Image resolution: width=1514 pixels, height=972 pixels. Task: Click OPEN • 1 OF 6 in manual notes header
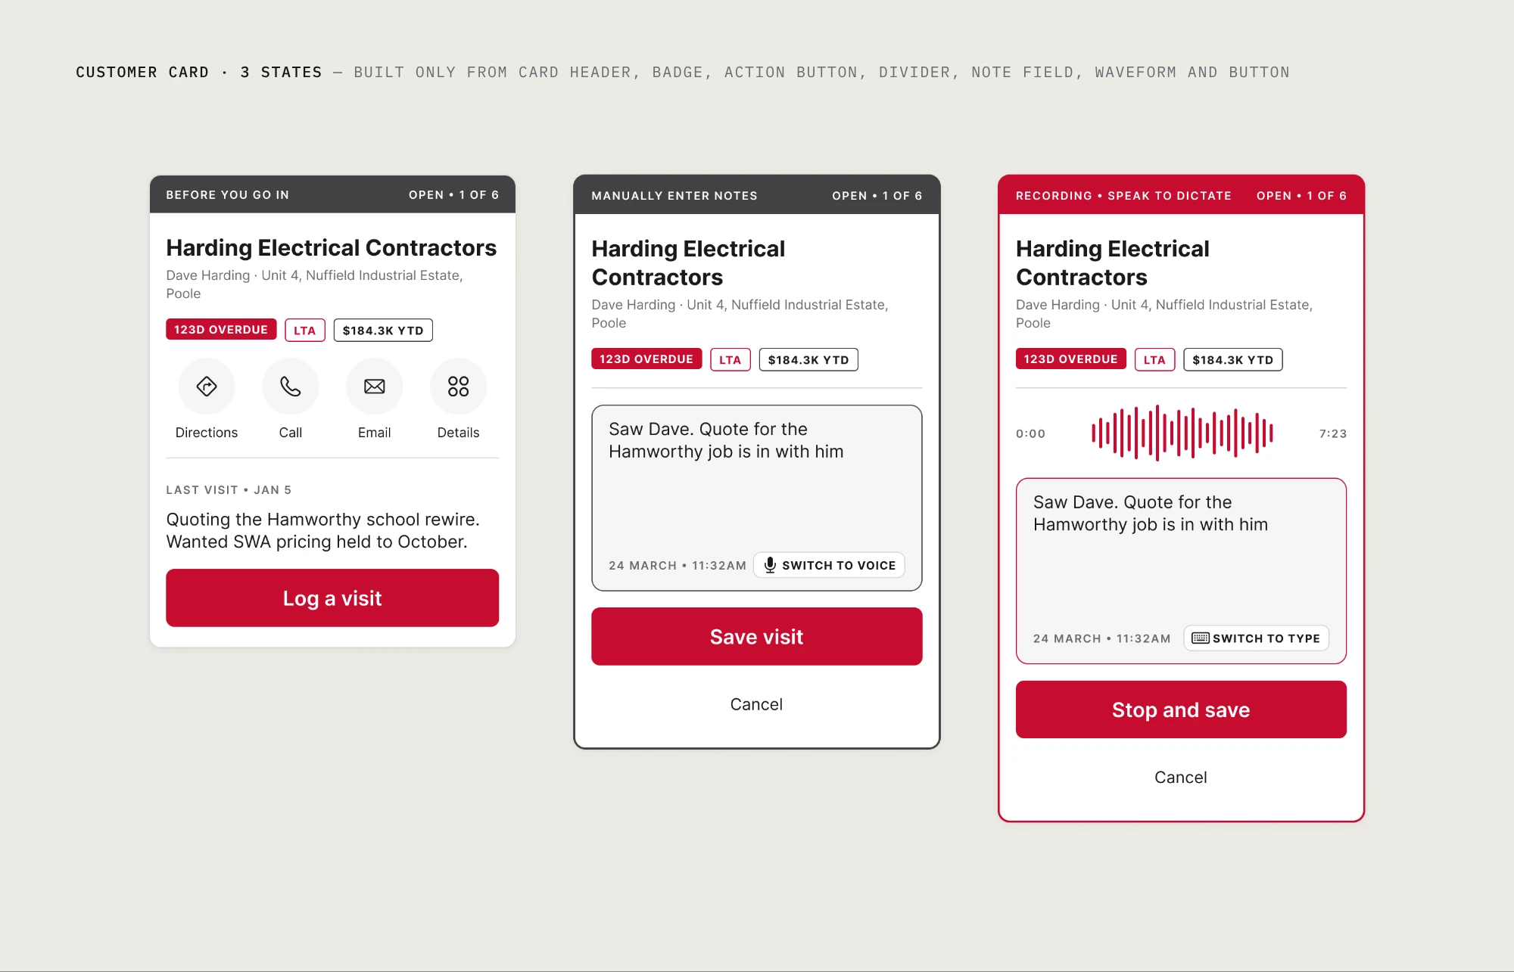click(x=877, y=195)
